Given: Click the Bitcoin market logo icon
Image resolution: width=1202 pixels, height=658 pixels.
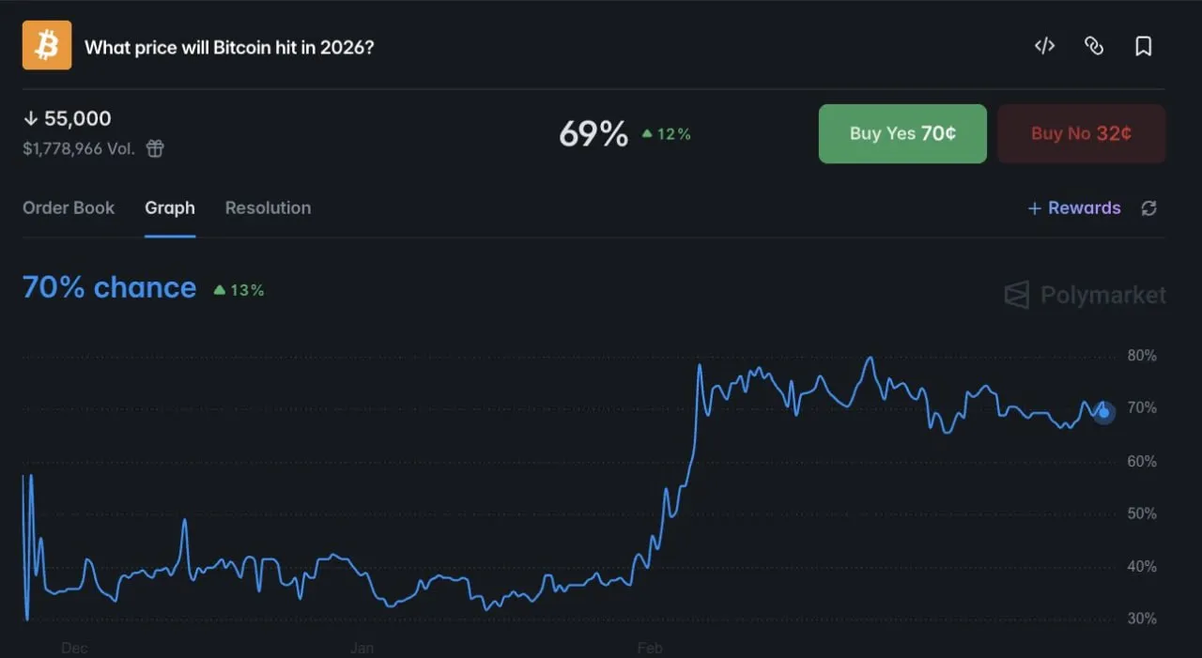Looking at the screenshot, I should click(45, 44).
